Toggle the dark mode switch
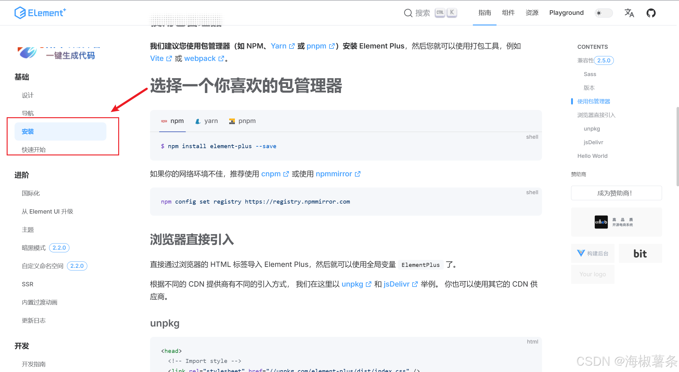 [603, 13]
